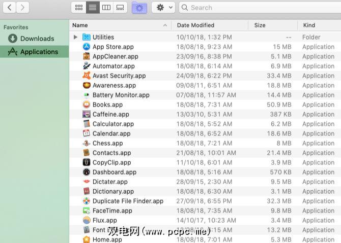
Task: Click the Duplicate File Finder.app icon
Action: pos(87,201)
